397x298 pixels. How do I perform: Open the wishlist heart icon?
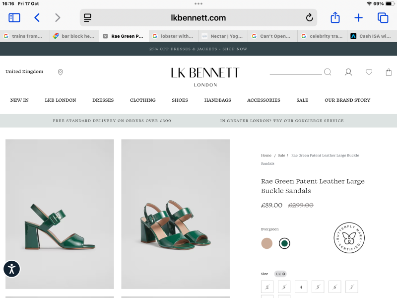tap(369, 72)
